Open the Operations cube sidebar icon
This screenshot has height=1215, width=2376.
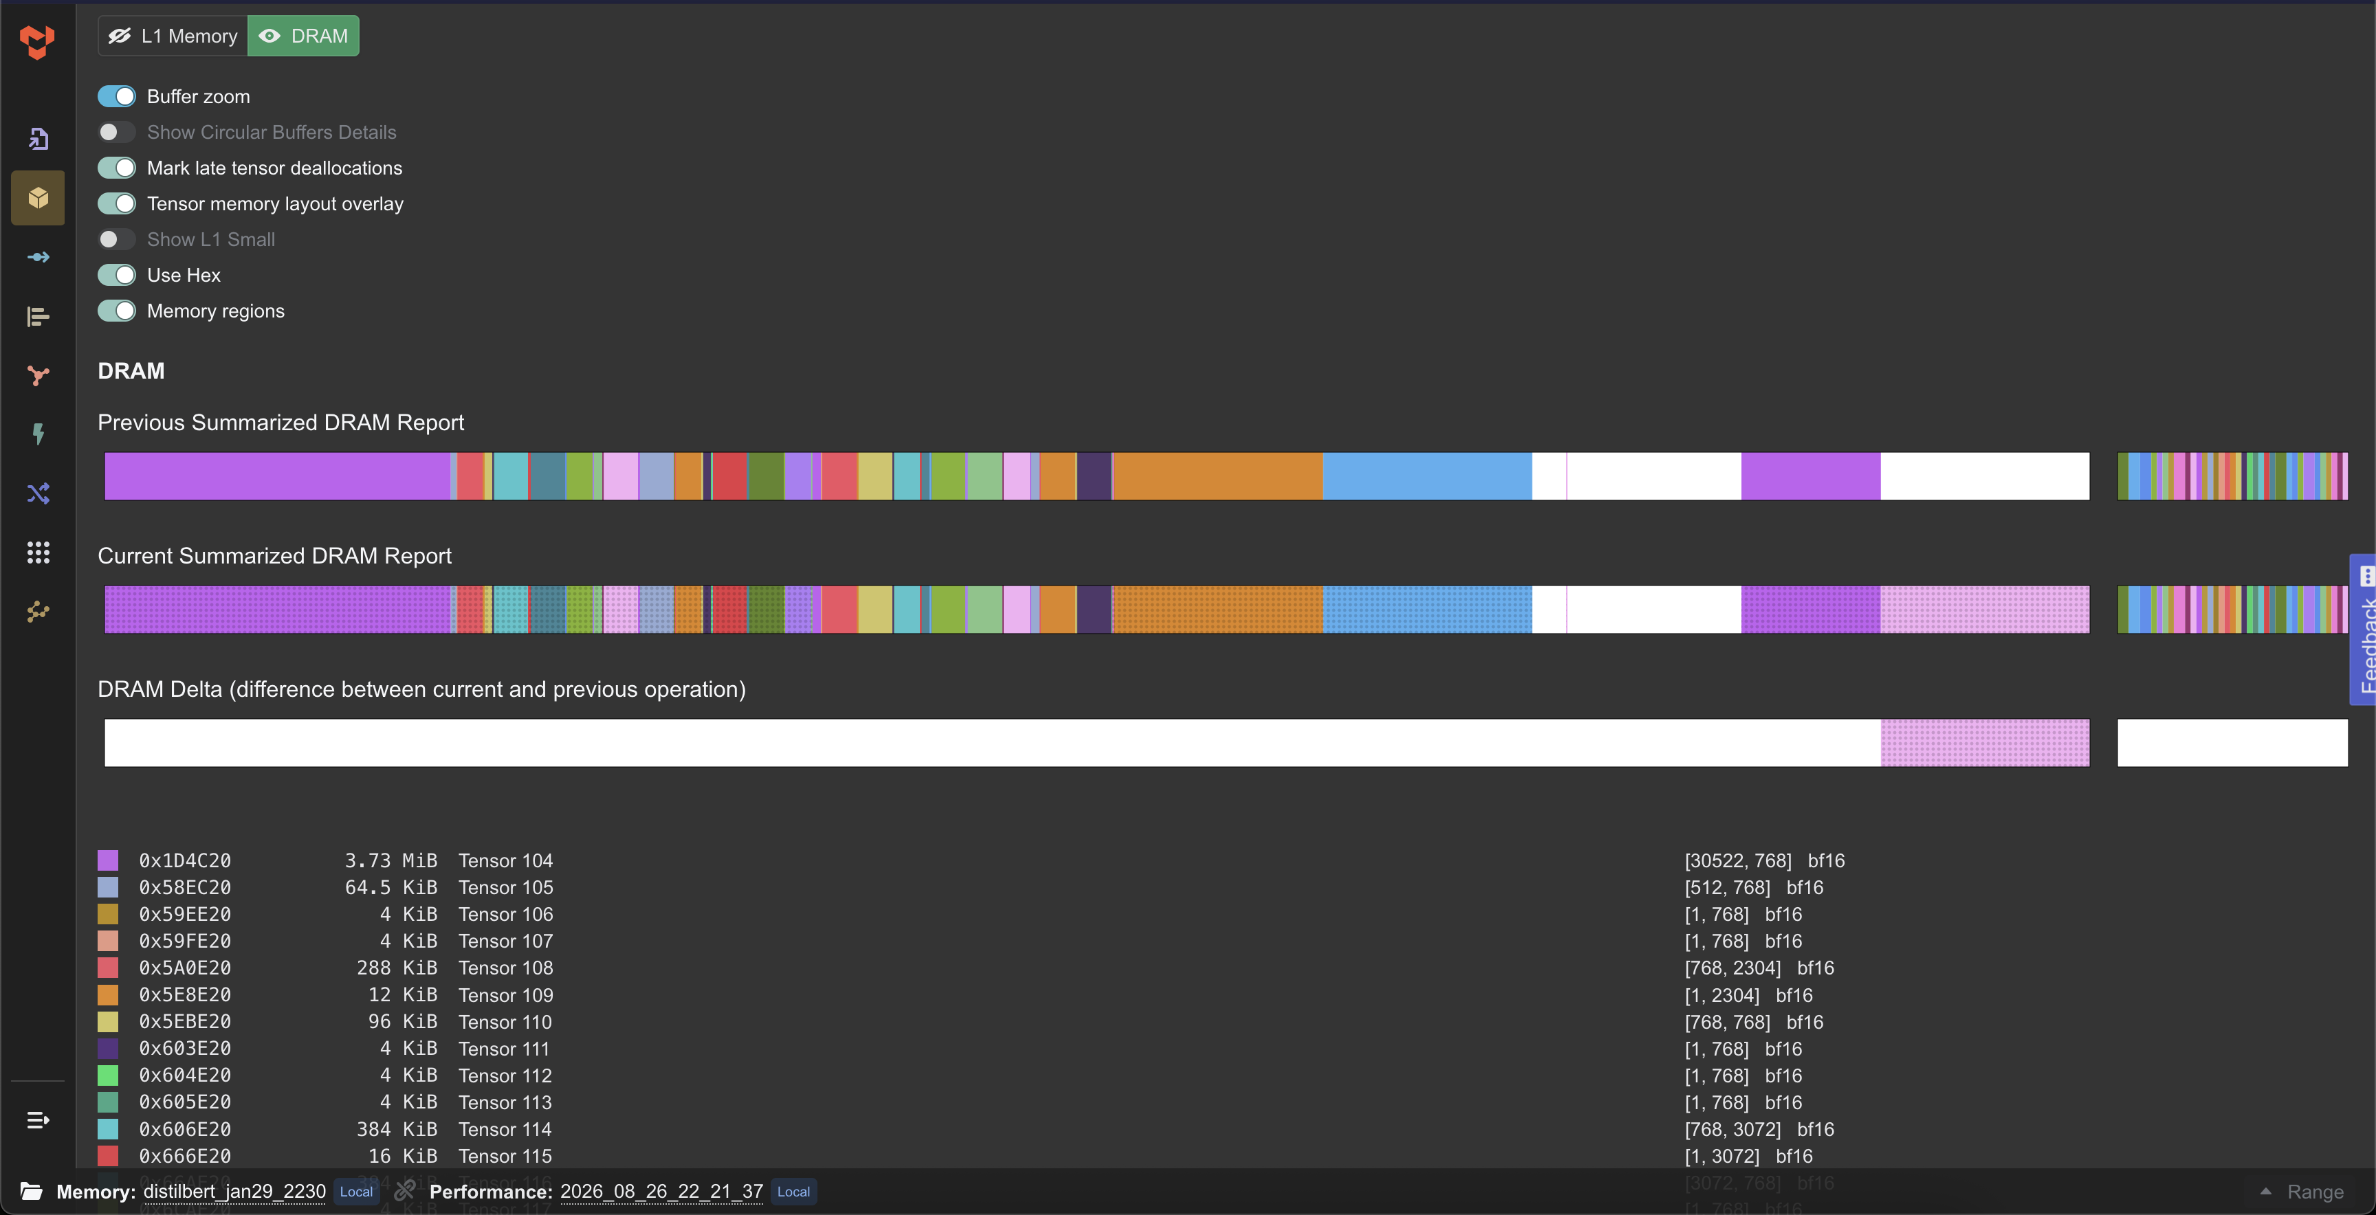pyautogui.click(x=38, y=197)
